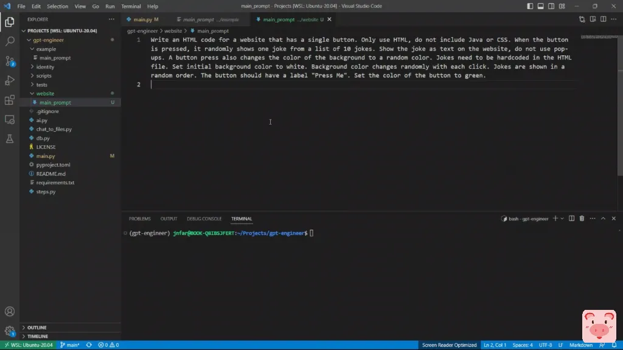Open the Manage gear icon

click(10, 331)
